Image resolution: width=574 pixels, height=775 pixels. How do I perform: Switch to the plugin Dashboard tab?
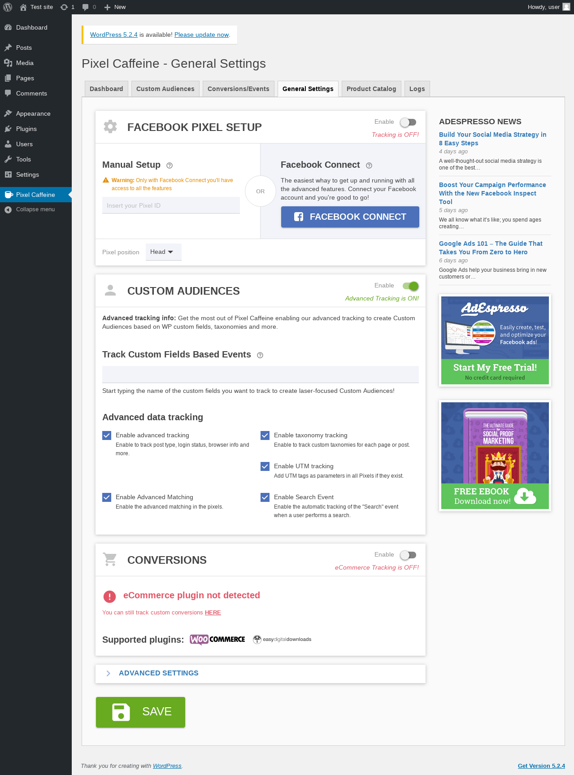click(x=106, y=89)
